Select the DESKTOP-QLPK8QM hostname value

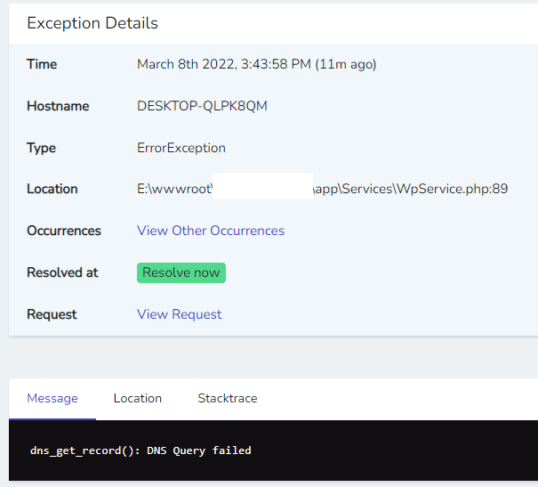point(202,106)
